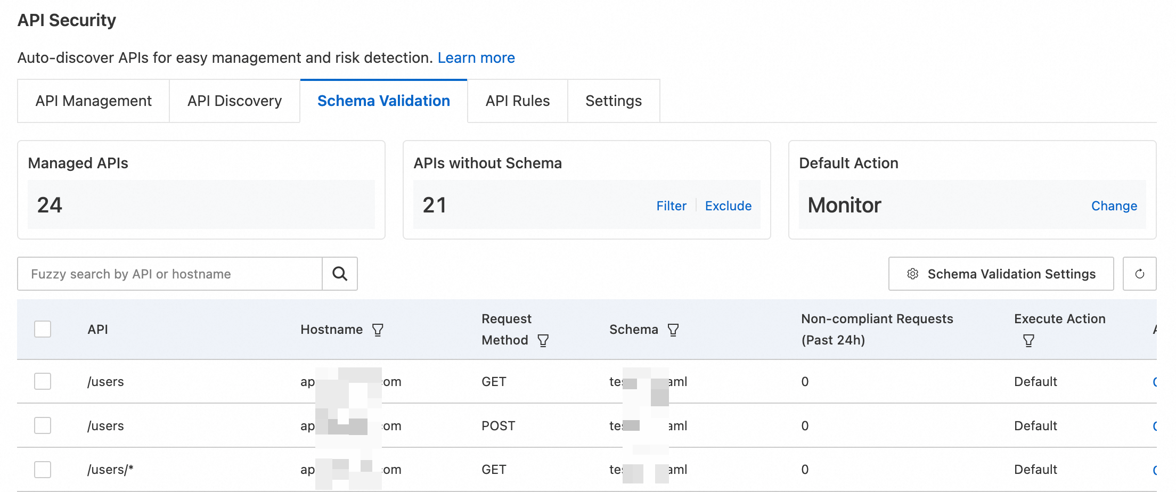The height and width of the screenshot is (492, 1176).
Task: Open Hostname column filter icon
Action: [378, 330]
